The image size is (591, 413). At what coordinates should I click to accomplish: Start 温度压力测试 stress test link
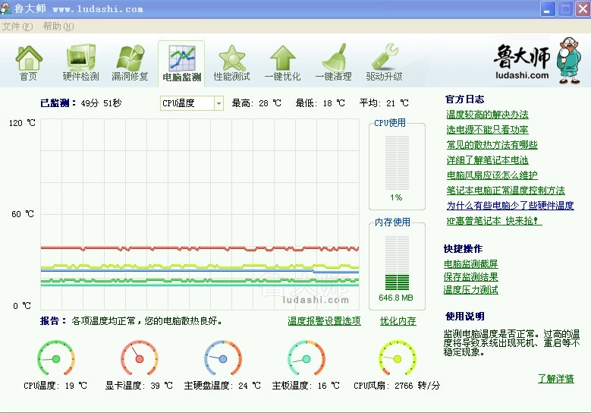click(x=471, y=290)
